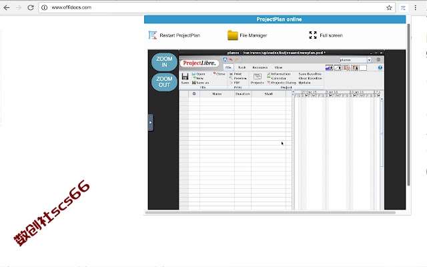427x267 pixels.
Task: Click the blank white view button
Action: tap(363, 67)
